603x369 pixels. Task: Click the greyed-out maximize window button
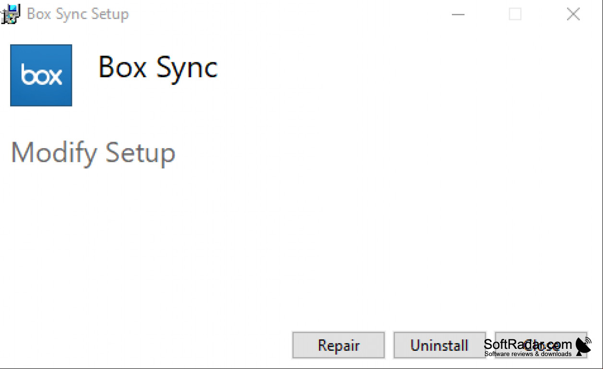515,14
